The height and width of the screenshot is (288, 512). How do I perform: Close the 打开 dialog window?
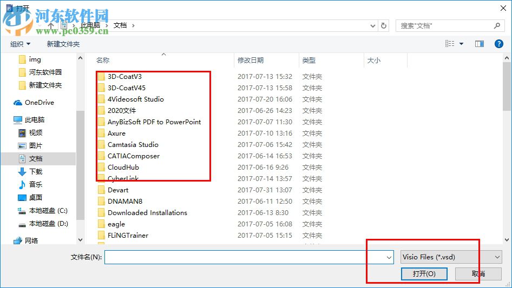[503, 8]
